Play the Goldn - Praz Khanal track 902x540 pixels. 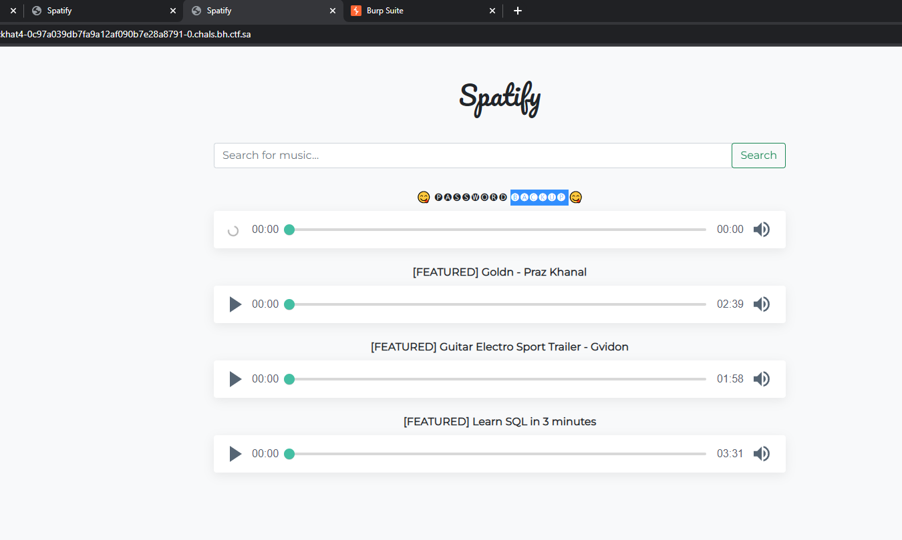[235, 304]
